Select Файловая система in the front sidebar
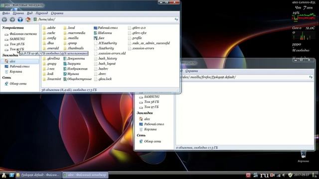 20,34
